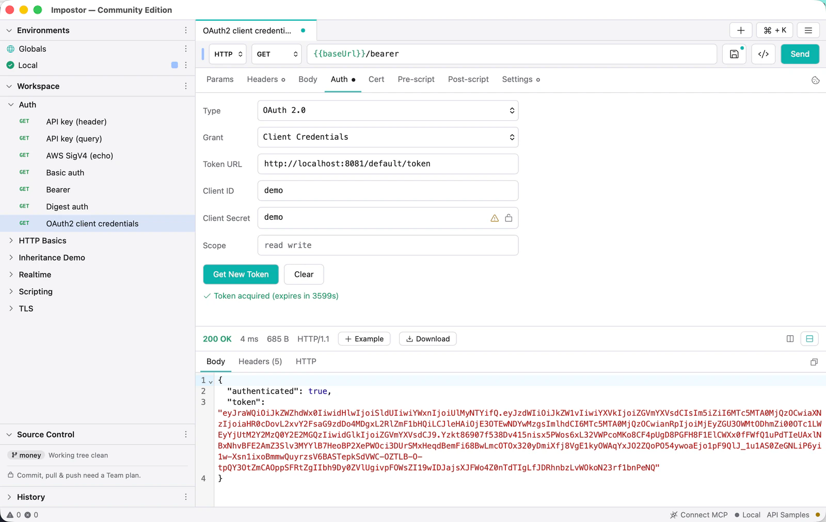Switch to the Pre-script tab

pyautogui.click(x=416, y=79)
